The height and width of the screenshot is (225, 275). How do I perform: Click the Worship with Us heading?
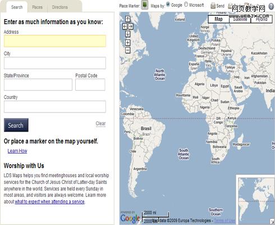[24, 166]
